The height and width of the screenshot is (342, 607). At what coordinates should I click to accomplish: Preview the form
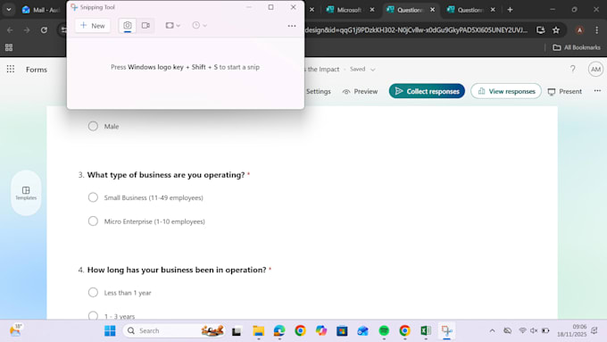(x=360, y=91)
